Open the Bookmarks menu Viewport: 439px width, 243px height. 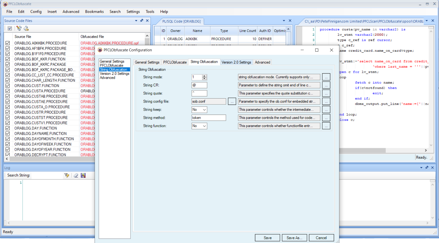[94, 12]
